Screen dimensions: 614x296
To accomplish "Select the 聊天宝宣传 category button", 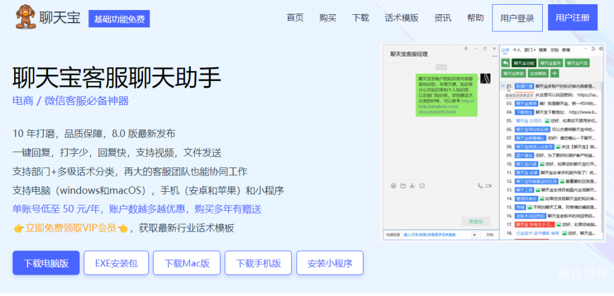I will click(551, 63).
